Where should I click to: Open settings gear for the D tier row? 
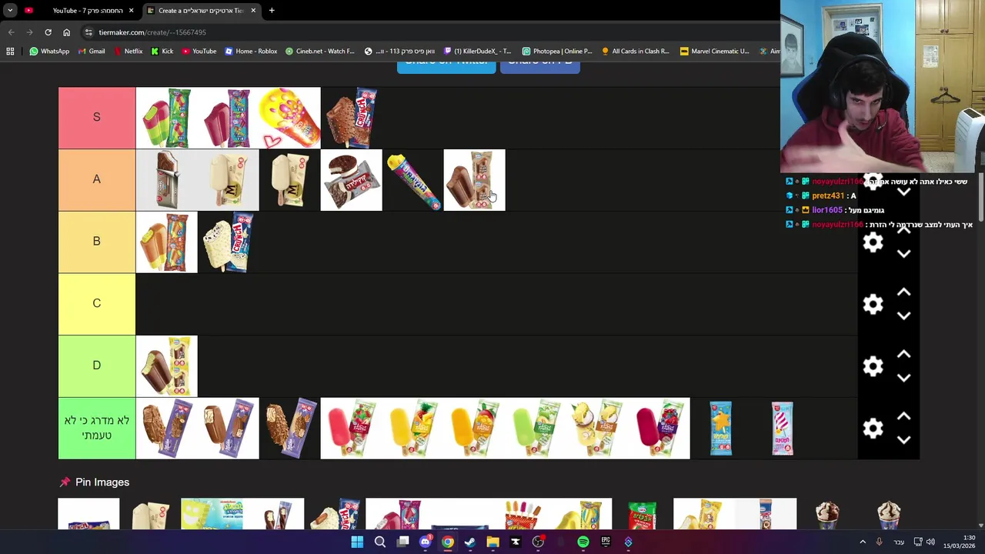[873, 366]
